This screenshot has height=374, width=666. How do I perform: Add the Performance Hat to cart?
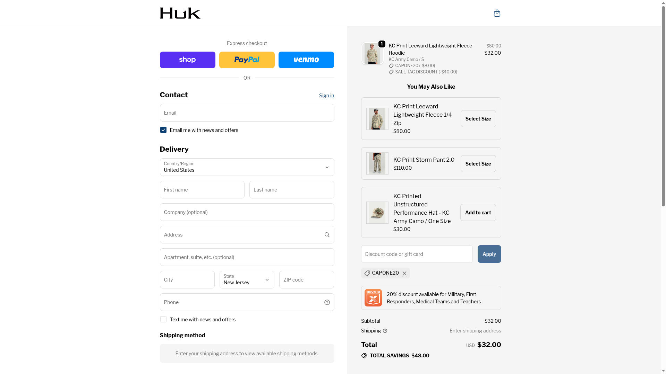click(478, 213)
